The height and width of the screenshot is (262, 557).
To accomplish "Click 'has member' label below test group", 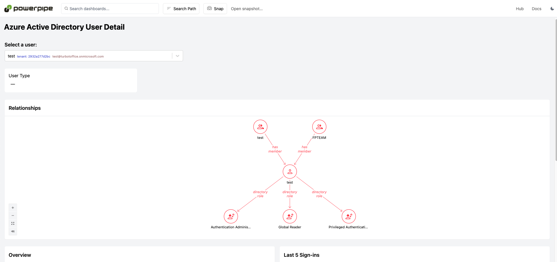I will pyautogui.click(x=275, y=149).
